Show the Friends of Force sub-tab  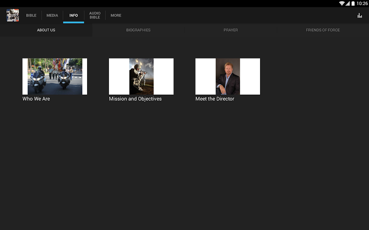323,30
